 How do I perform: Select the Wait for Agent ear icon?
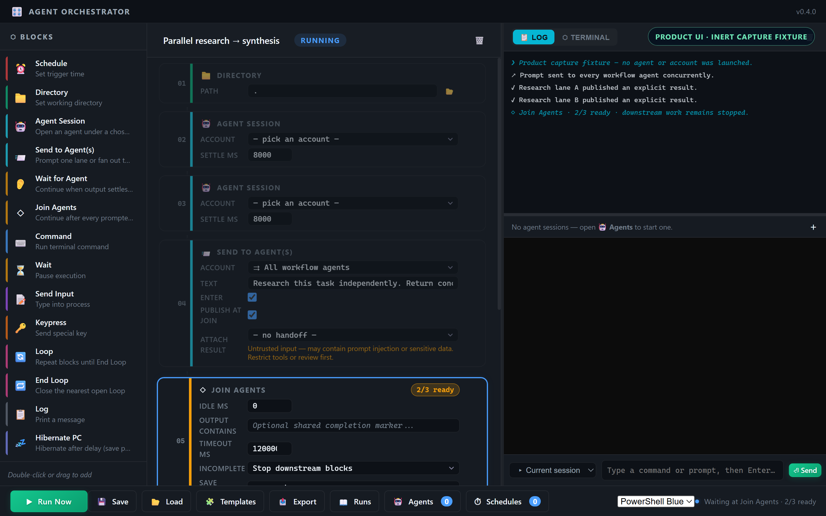[x=20, y=184]
